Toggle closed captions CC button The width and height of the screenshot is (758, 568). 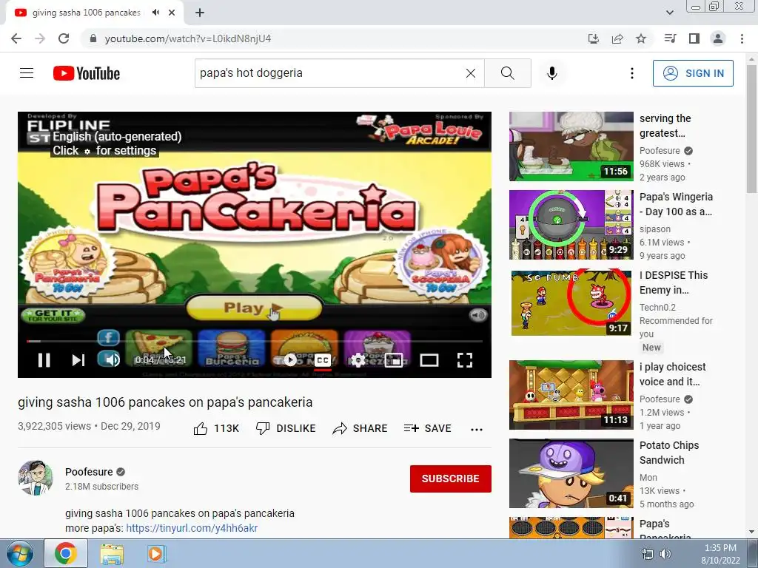click(323, 360)
